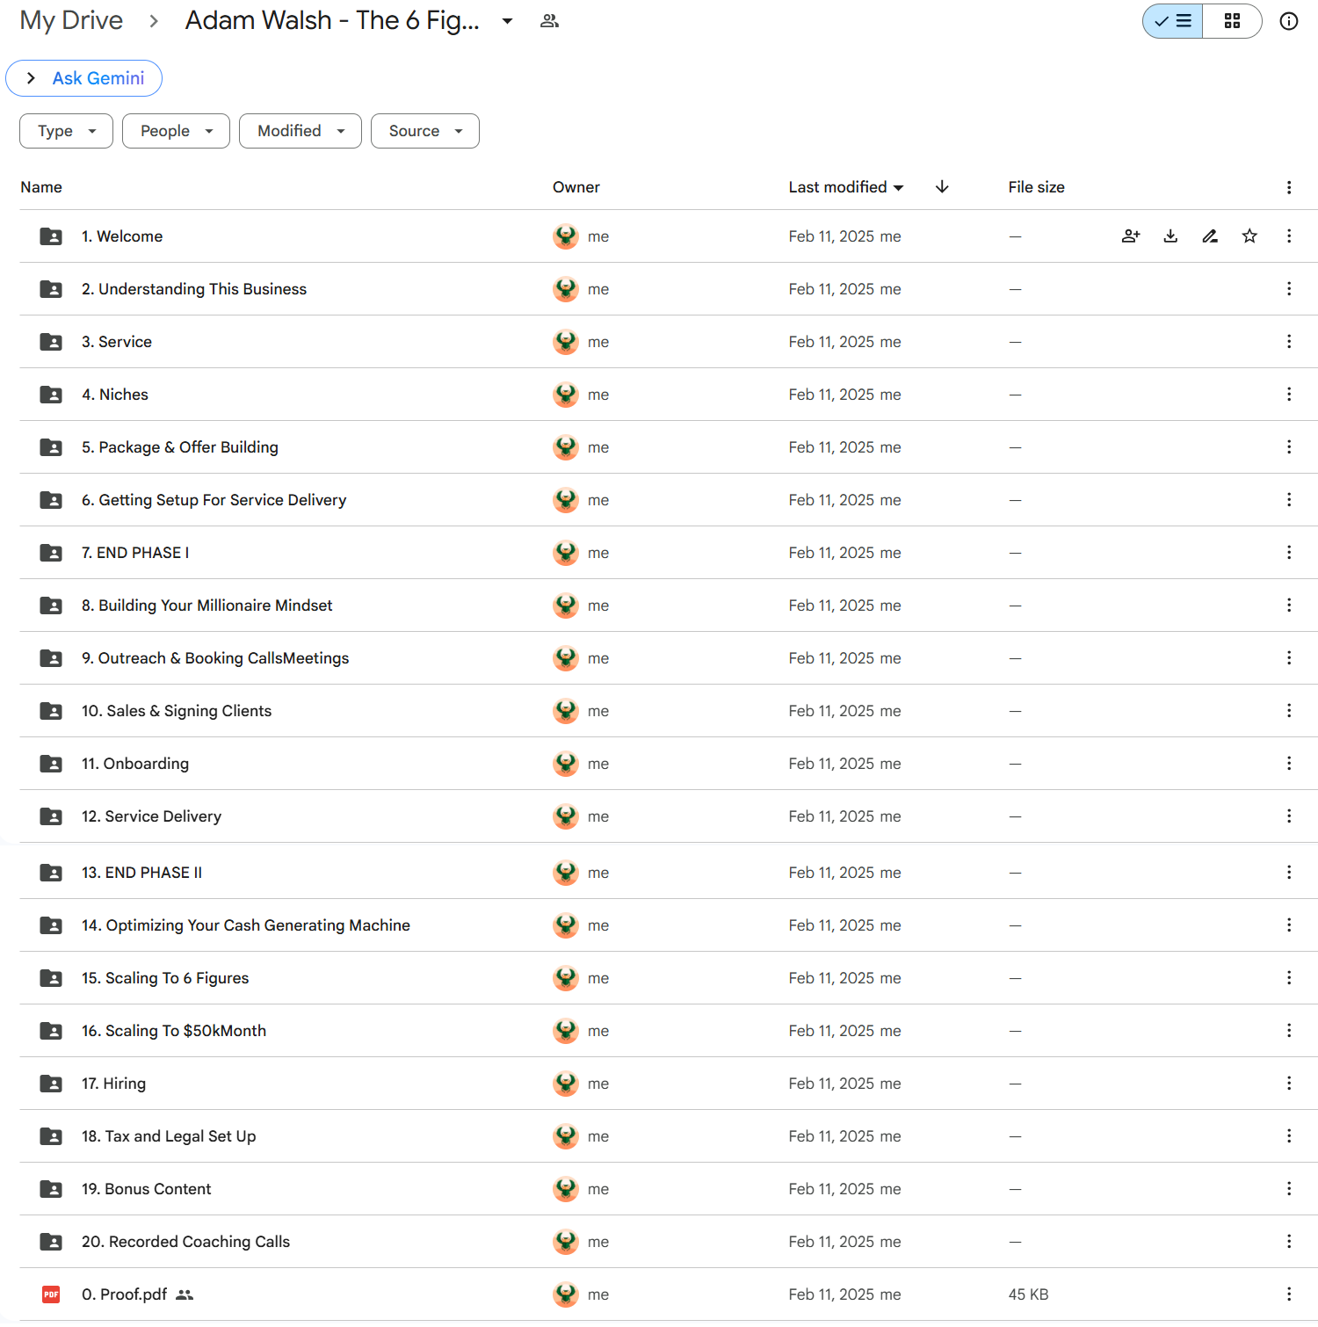The height and width of the screenshot is (1327, 1318).
Task: Switch to list layout view
Action: coord(1173,21)
